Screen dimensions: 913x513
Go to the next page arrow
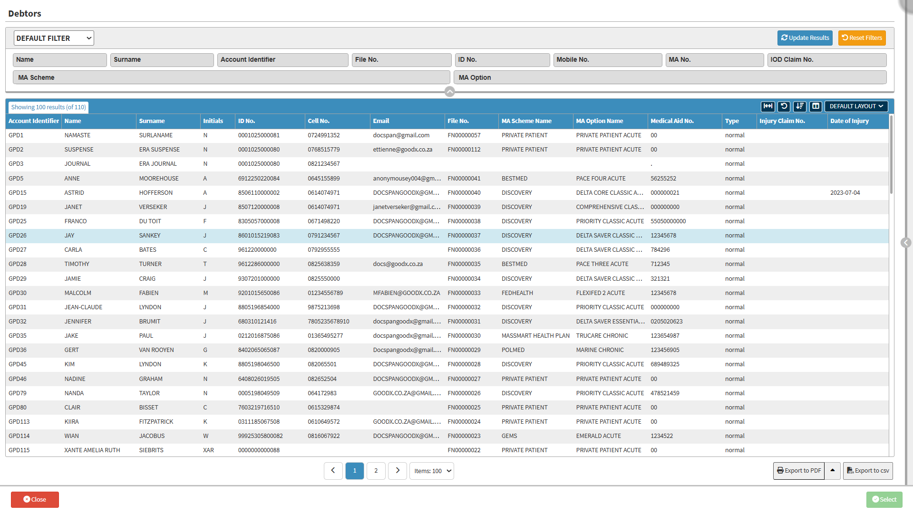(x=397, y=471)
